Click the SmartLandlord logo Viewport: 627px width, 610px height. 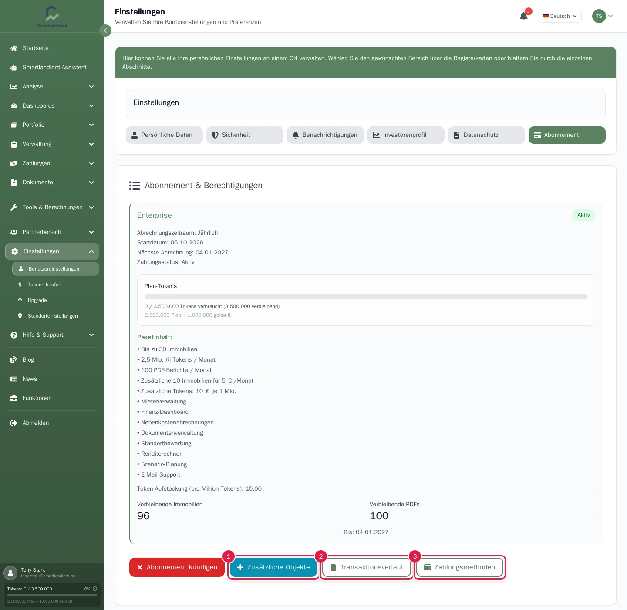click(x=52, y=16)
